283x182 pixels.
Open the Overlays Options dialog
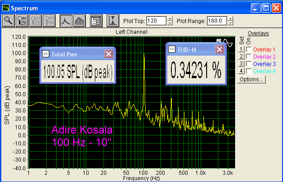click(251, 79)
